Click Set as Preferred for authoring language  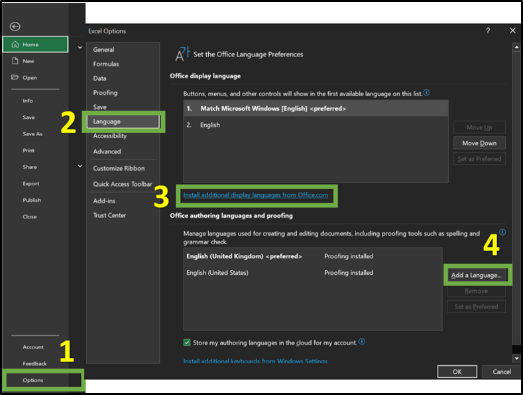[x=477, y=307]
